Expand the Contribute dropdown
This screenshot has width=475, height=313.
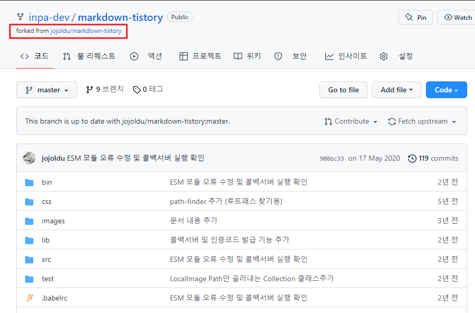pyautogui.click(x=351, y=122)
